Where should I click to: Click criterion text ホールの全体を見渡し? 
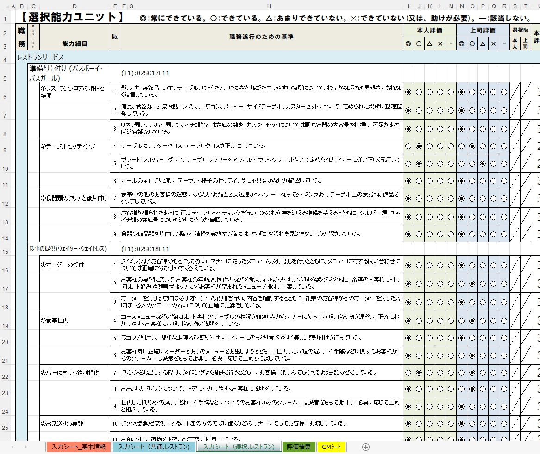click(x=221, y=181)
